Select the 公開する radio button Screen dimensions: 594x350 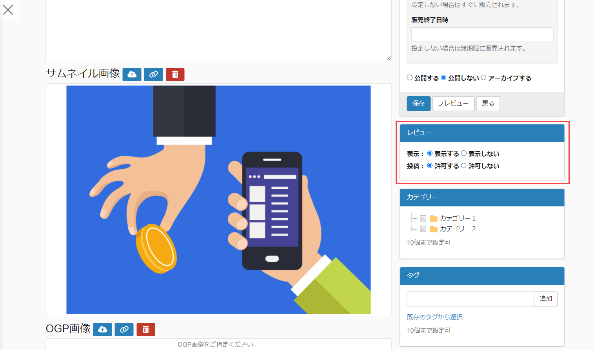pos(410,78)
